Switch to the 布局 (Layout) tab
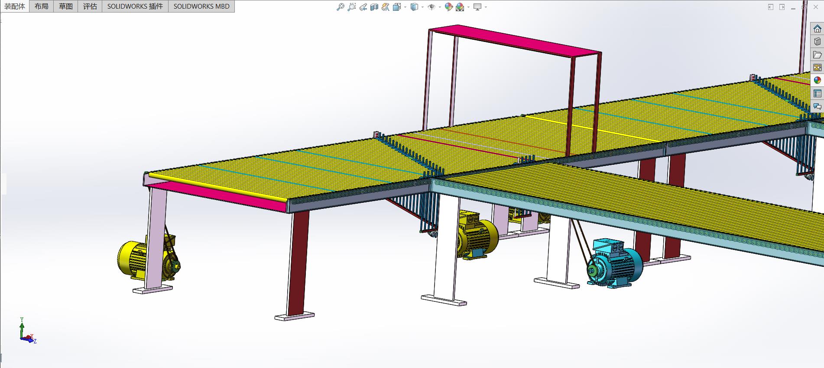The image size is (824, 368). (x=42, y=6)
